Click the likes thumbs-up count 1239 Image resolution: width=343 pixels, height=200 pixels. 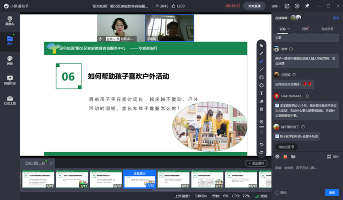coord(178,6)
